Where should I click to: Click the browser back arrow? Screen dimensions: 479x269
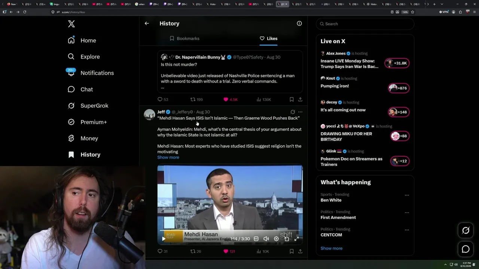click(11, 12)
